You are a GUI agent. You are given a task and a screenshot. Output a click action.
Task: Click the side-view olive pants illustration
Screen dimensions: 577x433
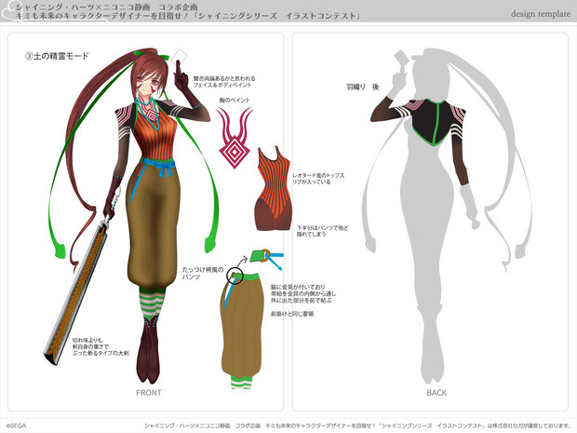pos(243,328)
